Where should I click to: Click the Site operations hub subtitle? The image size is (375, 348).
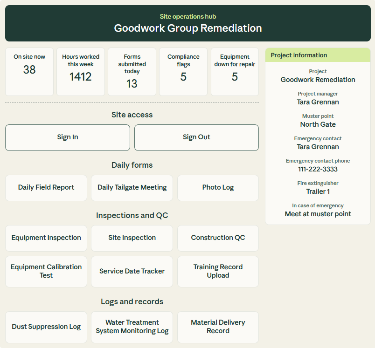coord(188,16)
